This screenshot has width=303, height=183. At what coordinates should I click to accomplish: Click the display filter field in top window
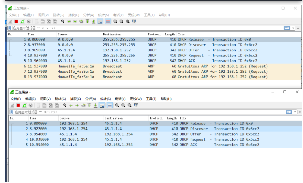point(148,28)
